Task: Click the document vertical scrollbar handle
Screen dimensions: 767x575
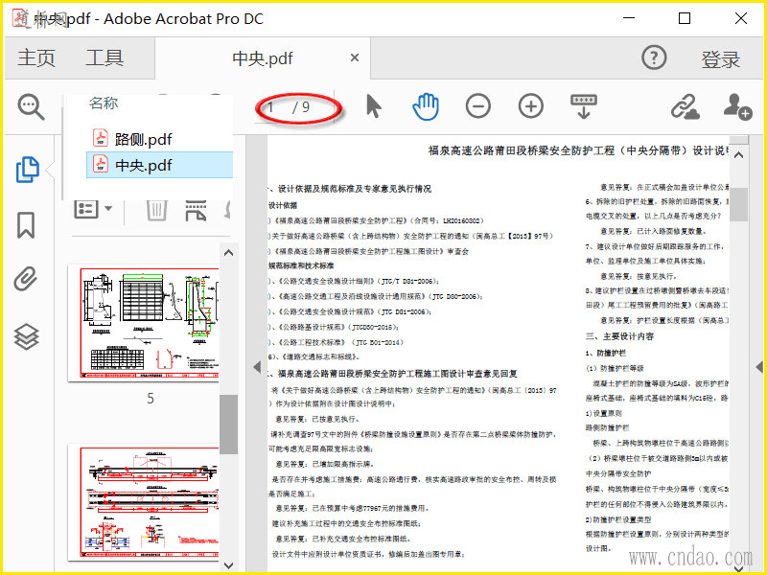Action: tap(738, 205)
